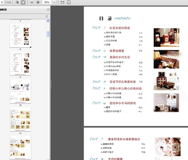Select the arrow Select tool
The height and width of the screenshot is (160, 188).
click(17, 2)
